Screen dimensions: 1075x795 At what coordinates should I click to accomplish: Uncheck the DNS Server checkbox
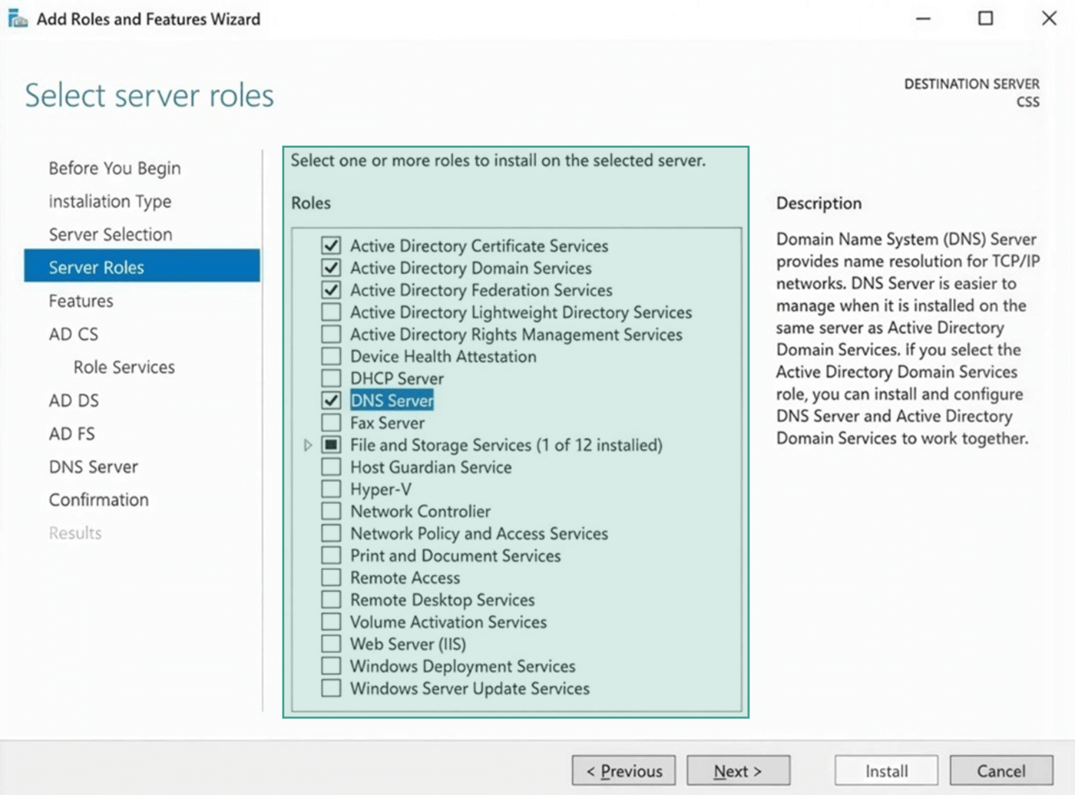(x=331, y=401)
